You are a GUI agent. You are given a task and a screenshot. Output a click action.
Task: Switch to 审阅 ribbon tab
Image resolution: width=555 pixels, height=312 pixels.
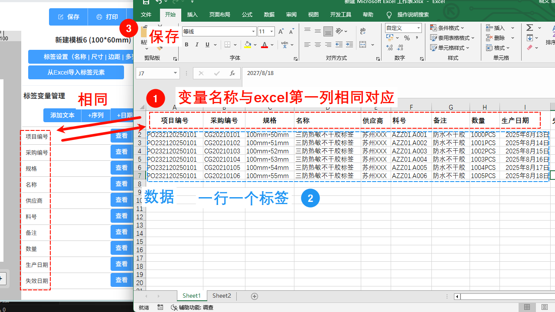pyautogui.click(x=291, y=15)
